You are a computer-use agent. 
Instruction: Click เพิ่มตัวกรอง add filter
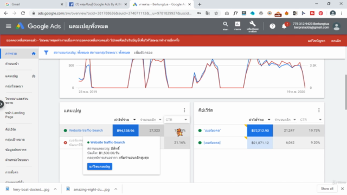[x=143, y=53]
